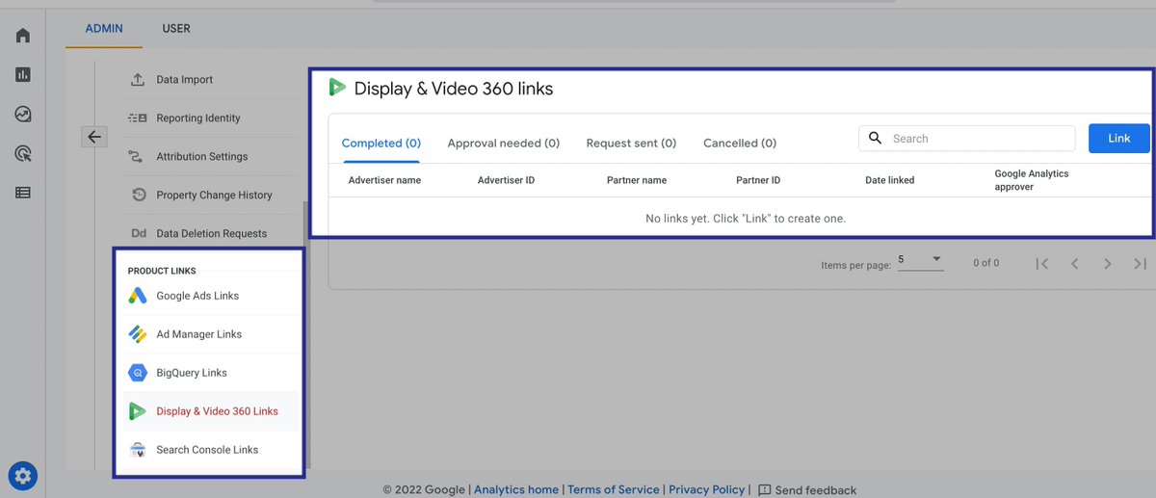
Task: Switch to the ADMIN tab
Action: [x=104, y=28]
